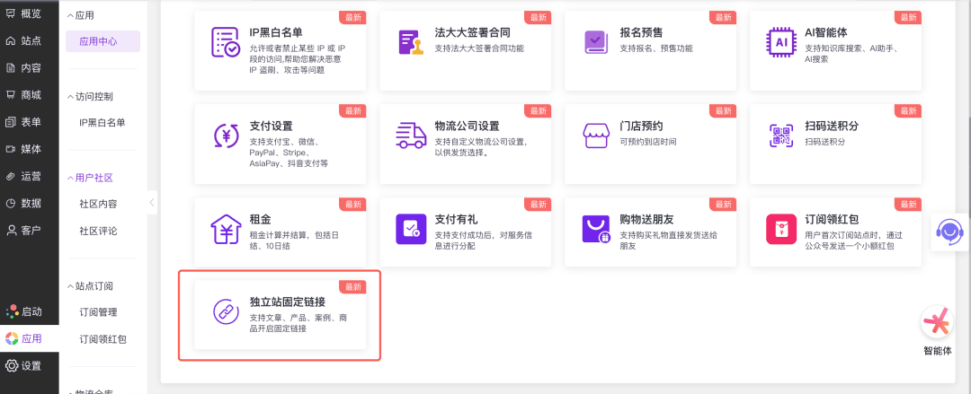Click the 支付有礼 icon
The image size is (971, 394).
(x=411, y=229)
